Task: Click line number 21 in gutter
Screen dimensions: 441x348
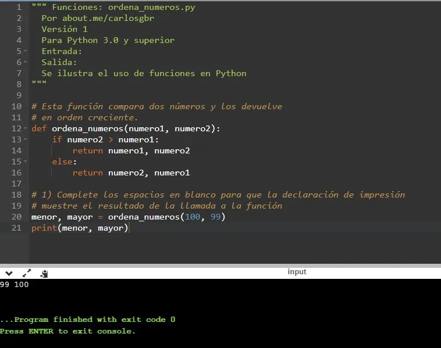Action: 17,228
